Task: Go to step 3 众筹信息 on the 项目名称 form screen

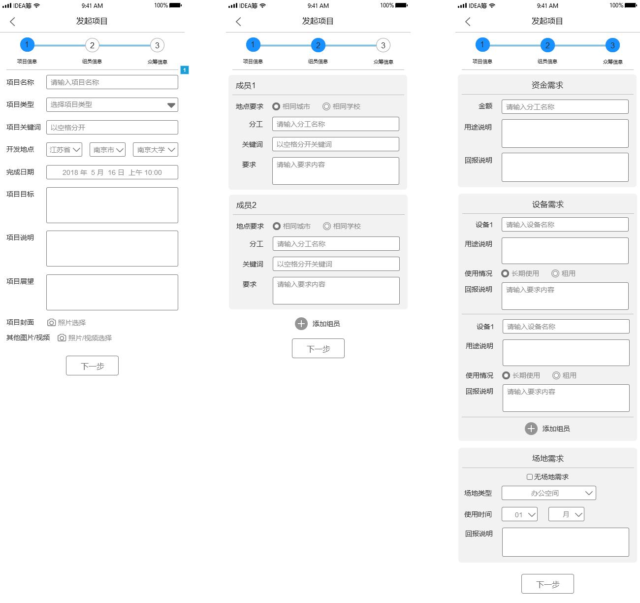Action: (157, 45)
